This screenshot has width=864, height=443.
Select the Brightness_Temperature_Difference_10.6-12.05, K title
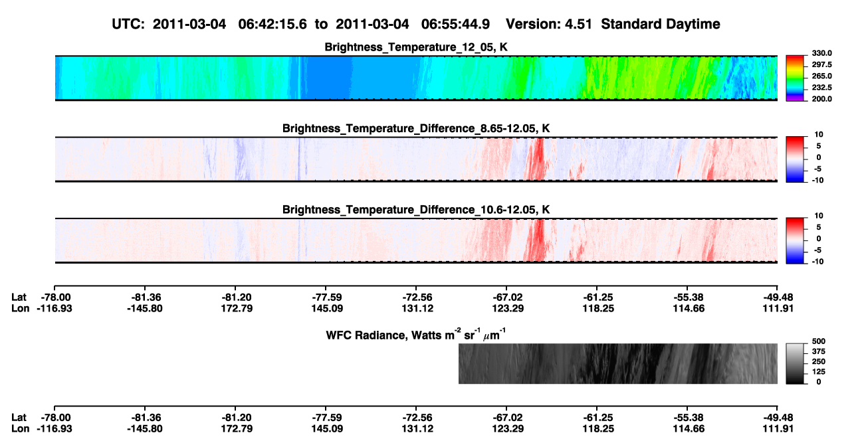[x=416, y=210]
